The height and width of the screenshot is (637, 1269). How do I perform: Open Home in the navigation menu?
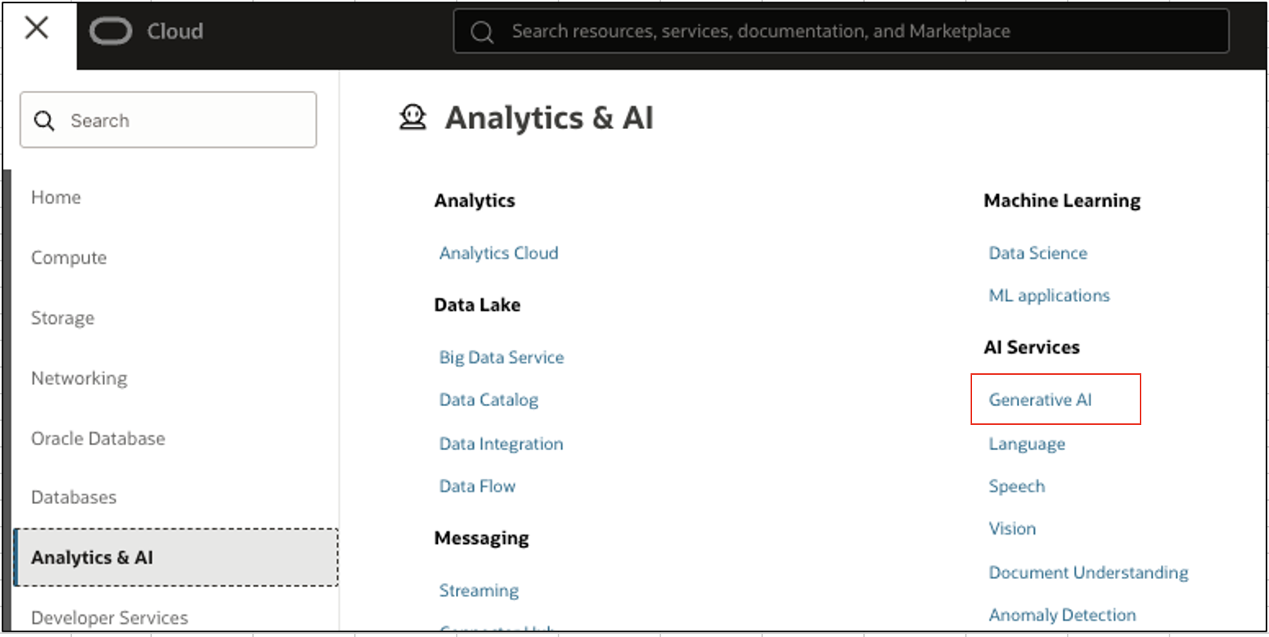pos(56,197)
